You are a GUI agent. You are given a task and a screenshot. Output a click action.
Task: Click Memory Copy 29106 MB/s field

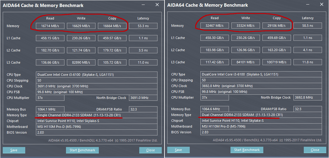[277, 26]
